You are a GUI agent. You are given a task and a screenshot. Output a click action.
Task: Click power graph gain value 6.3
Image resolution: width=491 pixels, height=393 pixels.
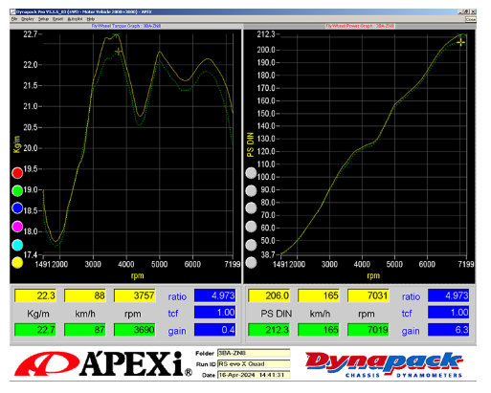coord(448,330)
